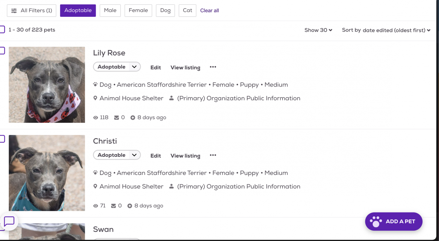Toggle the Adoptable filter chip
439x241 pixels.
pos(78,11)
